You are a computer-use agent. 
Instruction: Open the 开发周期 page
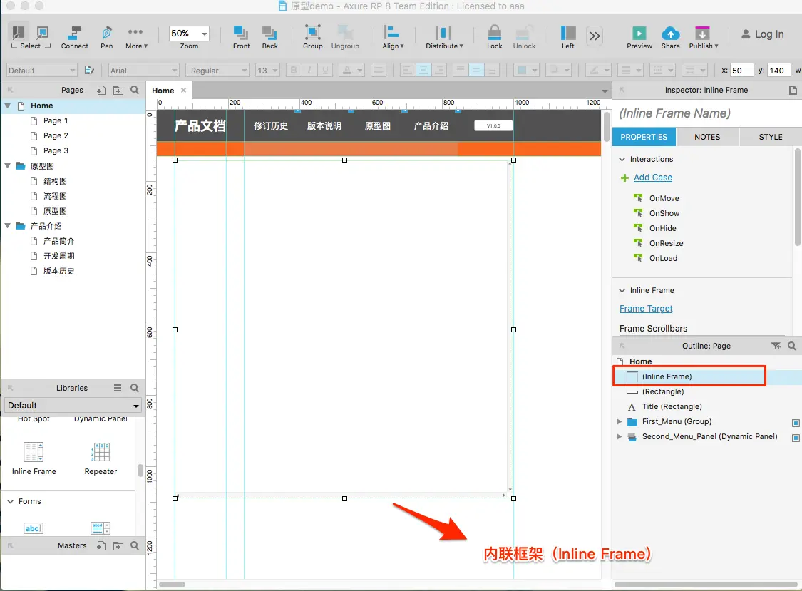pyautogui.click(x=59, y=256)
